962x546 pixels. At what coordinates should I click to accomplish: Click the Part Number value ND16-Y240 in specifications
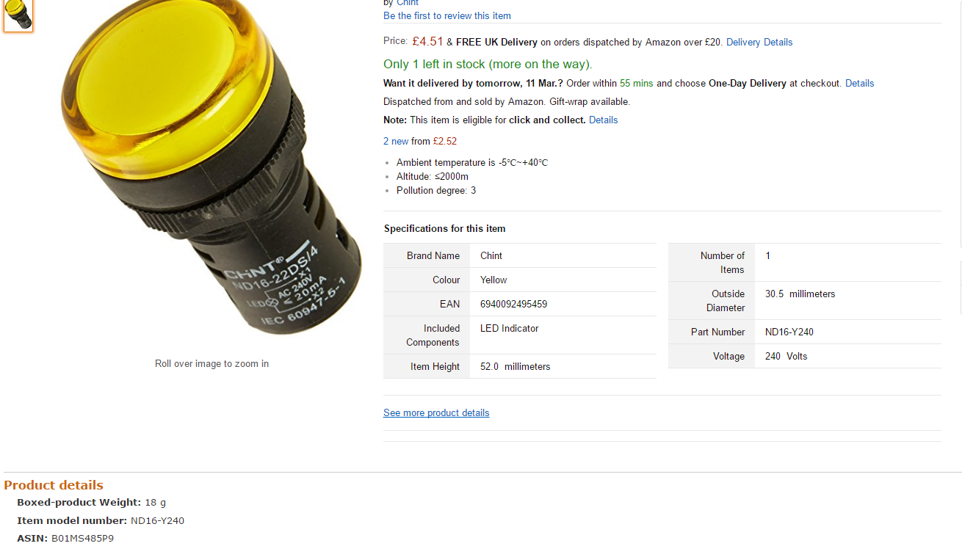789,332
